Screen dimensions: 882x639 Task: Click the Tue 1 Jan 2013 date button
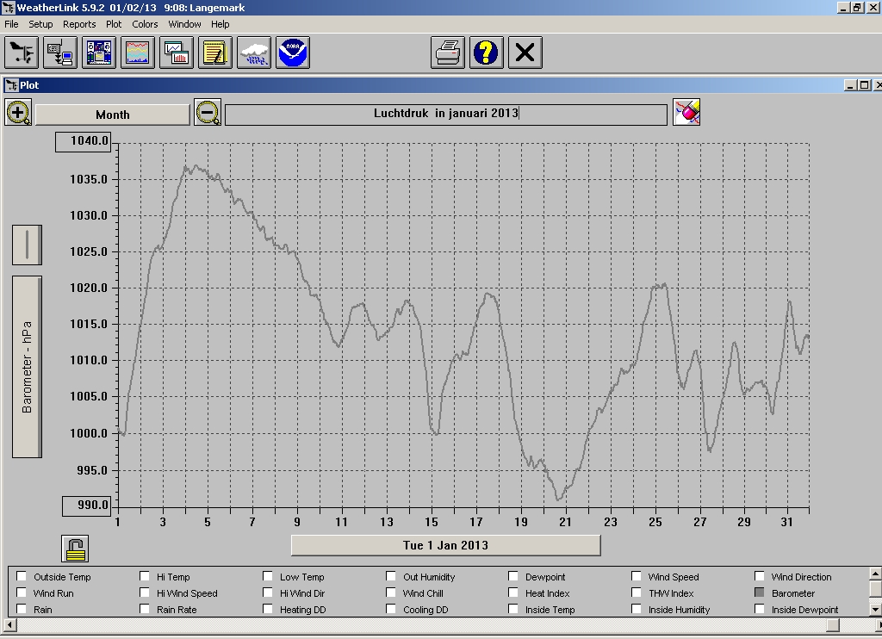point(445,545)
